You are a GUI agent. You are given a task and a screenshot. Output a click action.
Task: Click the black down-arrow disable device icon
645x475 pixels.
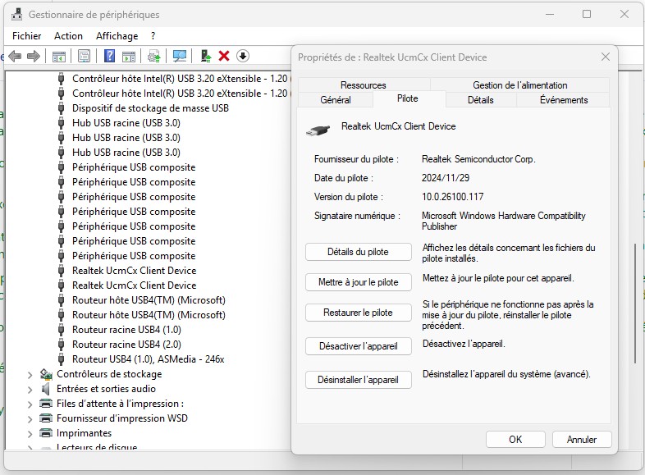click(x=243, y=56)
